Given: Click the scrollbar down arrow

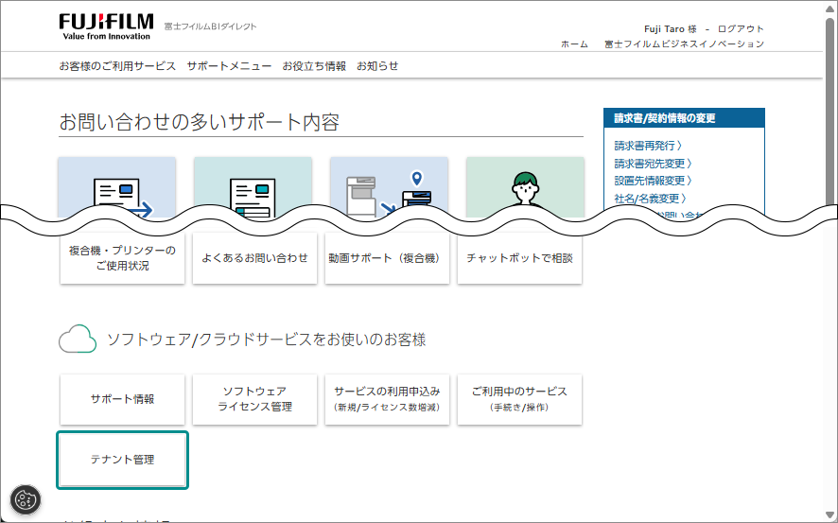Looking at the screenshot, I should tap(830, 515).
